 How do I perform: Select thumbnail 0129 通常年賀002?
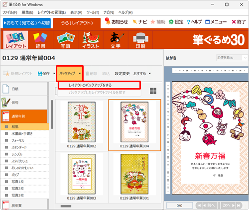(x=82, y=125)
